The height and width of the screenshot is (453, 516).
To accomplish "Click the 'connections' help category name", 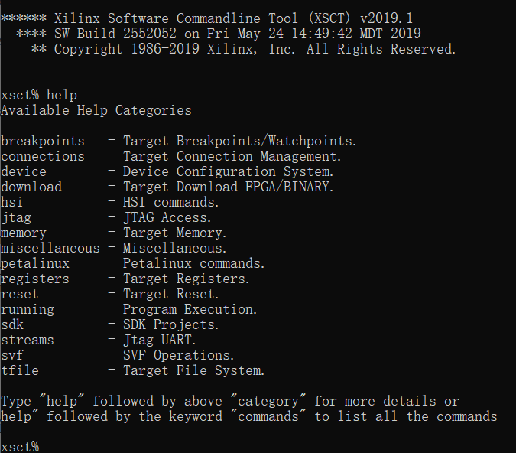I will [43, 157].
